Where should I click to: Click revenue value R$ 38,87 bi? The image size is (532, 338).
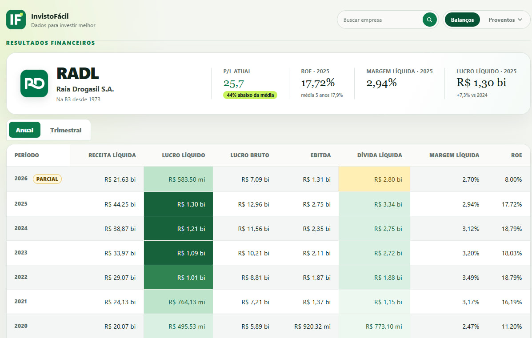pyautogui.click(x=120, y=228)
